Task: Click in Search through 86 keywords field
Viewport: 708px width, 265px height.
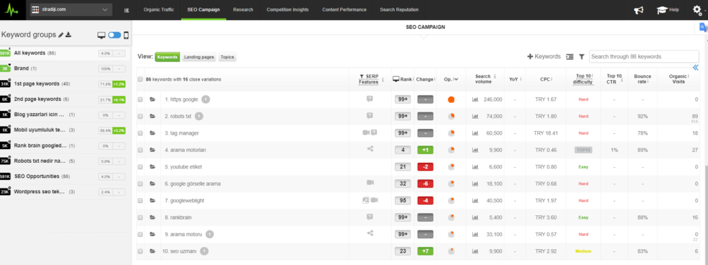Action: [x=644, y=57]
